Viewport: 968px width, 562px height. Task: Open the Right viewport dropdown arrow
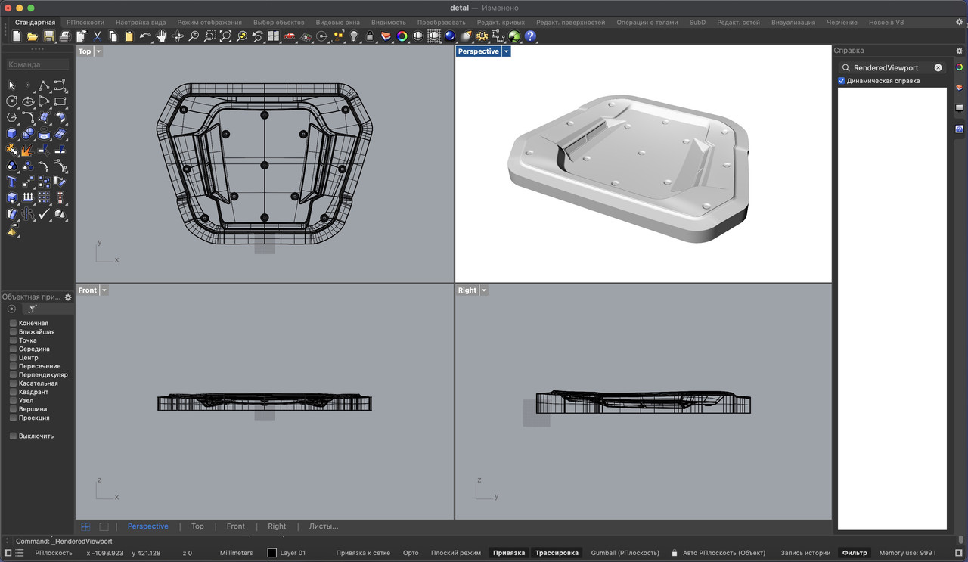click(x=484, y=290)
